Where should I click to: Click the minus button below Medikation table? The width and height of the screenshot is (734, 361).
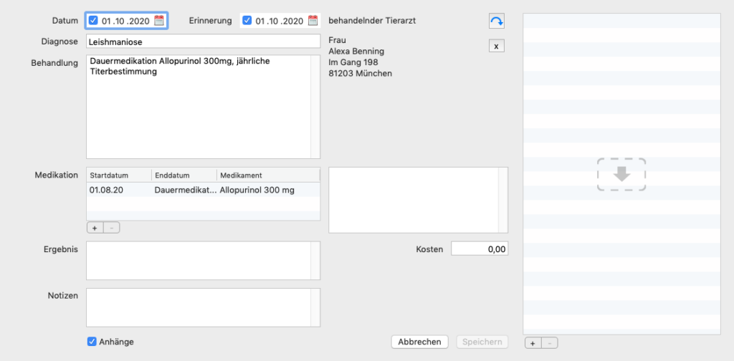111,228
